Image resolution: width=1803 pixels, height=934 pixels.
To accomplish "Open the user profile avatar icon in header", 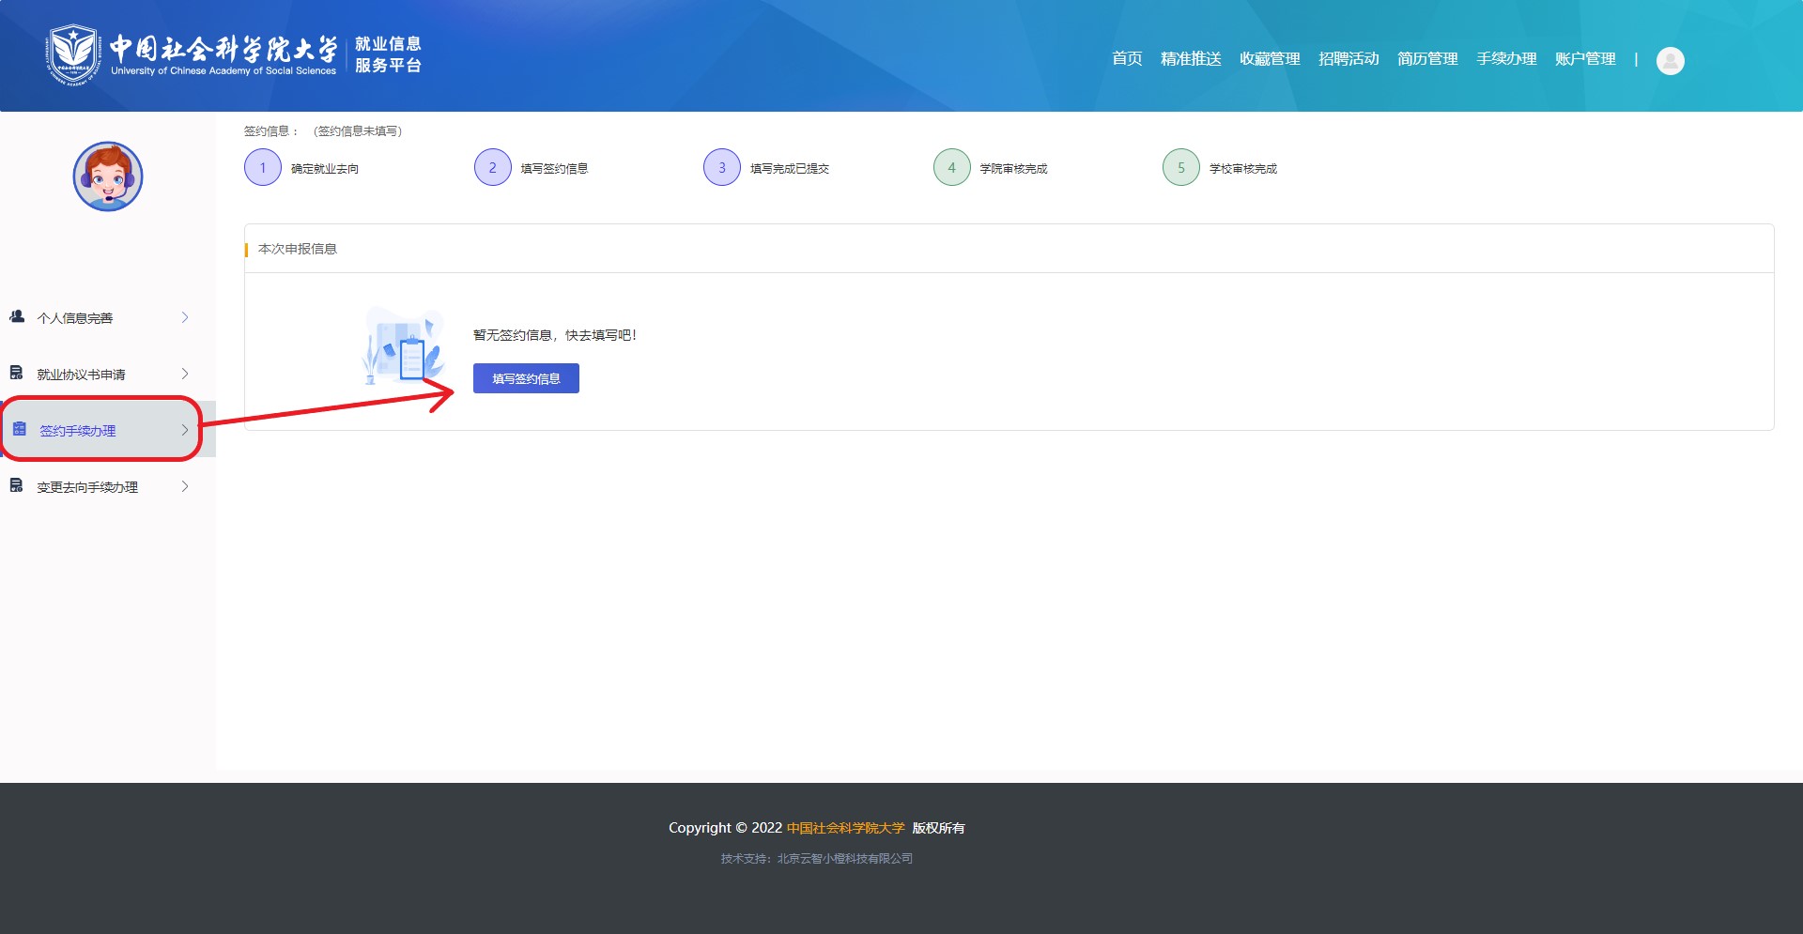I will pyautogui.click(x=1670, y=61).
